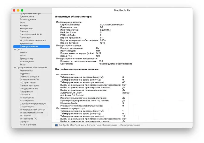Select Звук in the hardware list
Image resolution: width=204 pixels, height=143 pixels.
tap(22, 23)
